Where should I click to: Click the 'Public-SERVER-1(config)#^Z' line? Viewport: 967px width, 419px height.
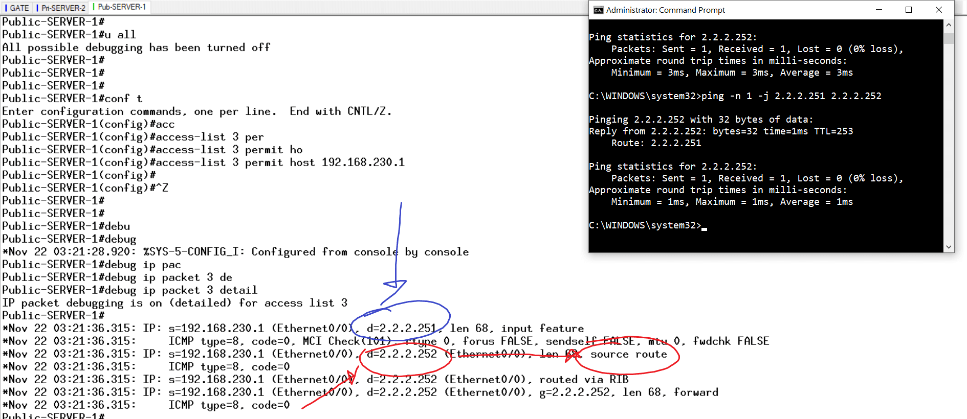pos(85,188)
